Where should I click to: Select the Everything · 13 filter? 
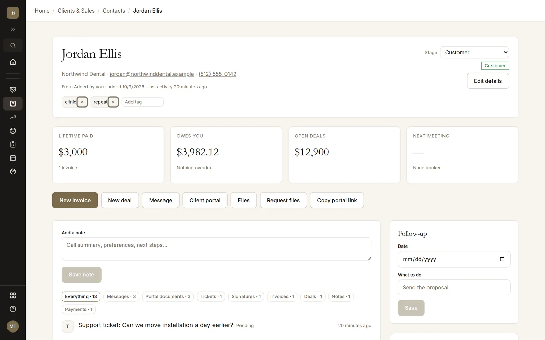tap(81, 296)
